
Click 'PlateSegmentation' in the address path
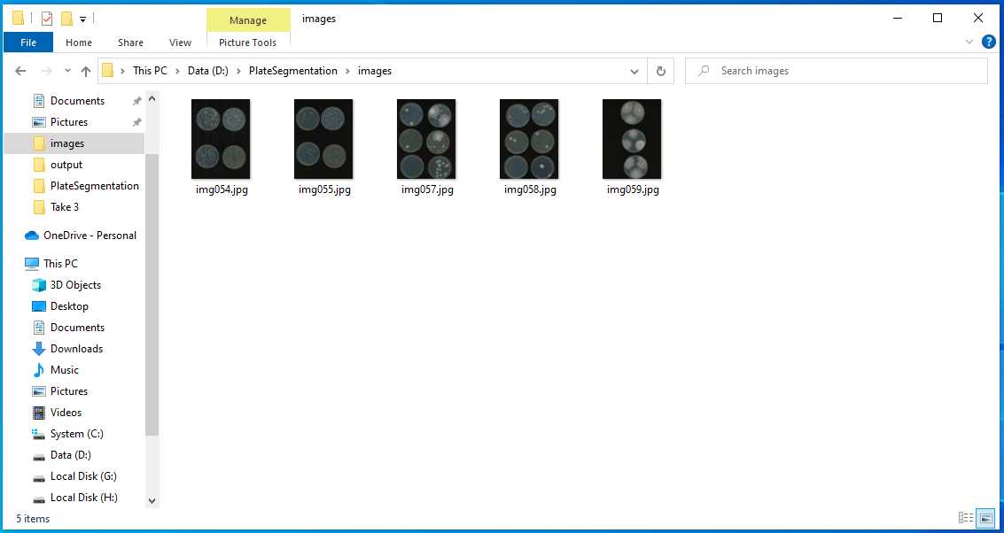point(293,71)
